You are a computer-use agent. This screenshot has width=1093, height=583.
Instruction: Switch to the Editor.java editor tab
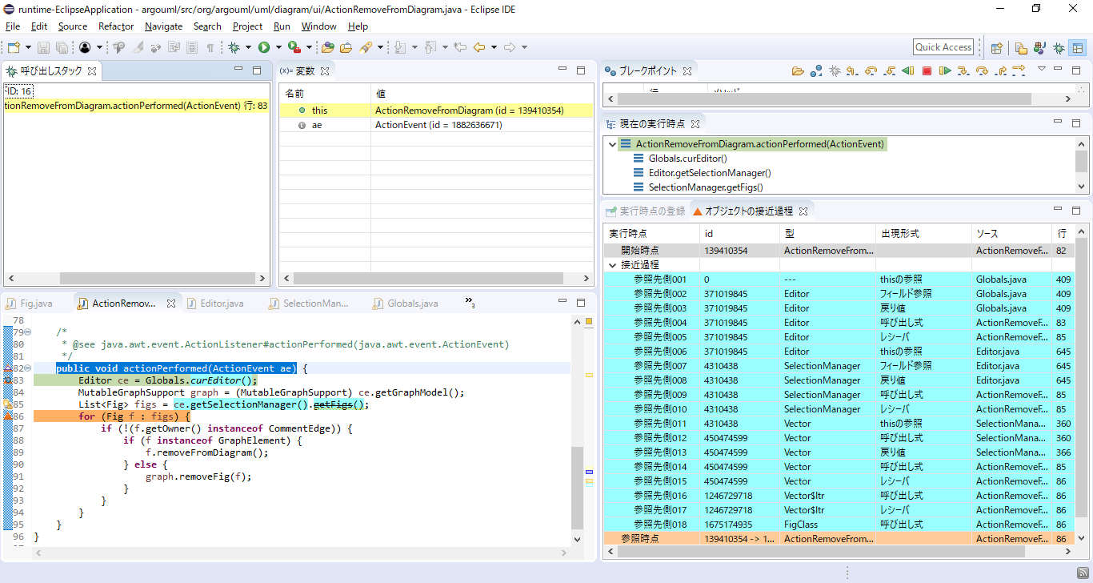pyautogui.click(x=215, y=304)
